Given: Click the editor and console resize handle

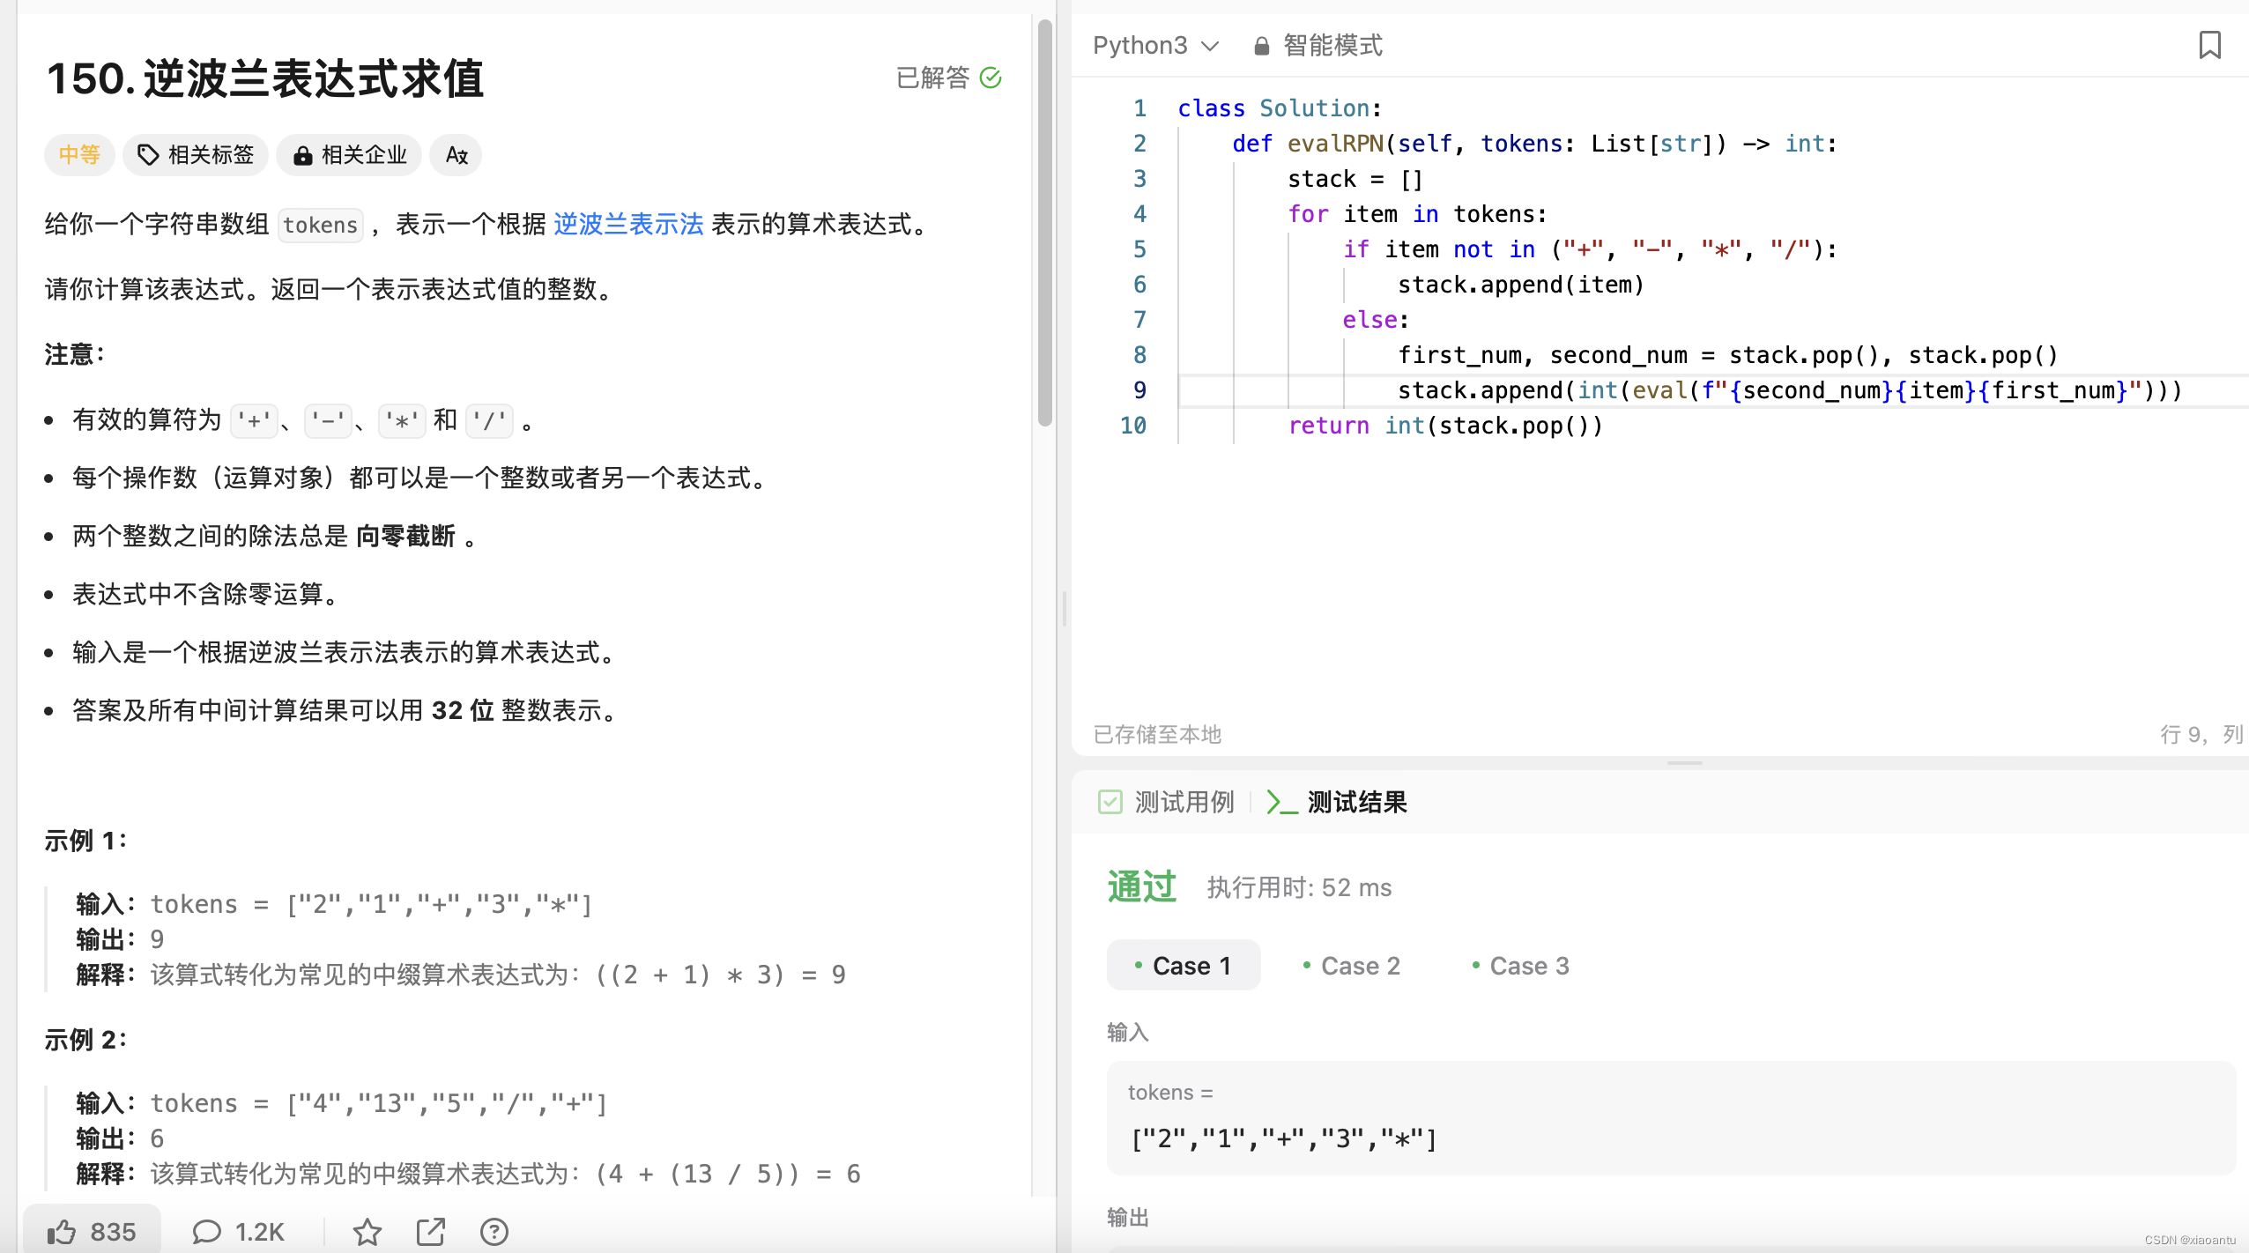Looking at the screenshot, I should (1684, 763).
